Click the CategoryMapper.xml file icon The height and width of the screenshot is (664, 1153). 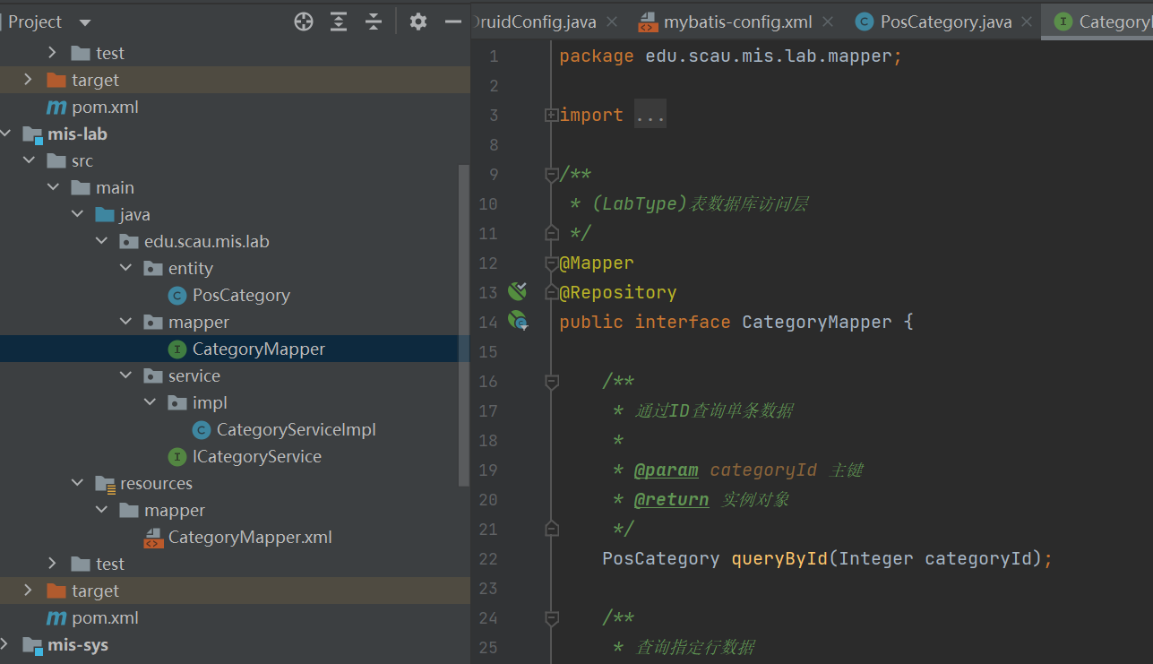153,538
